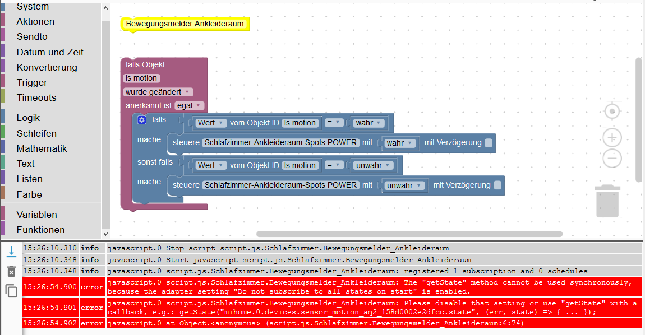This screenshot has width=645, height=335.
Task: Center the Blockly workspace view
Action: click(x=612, y=111)
